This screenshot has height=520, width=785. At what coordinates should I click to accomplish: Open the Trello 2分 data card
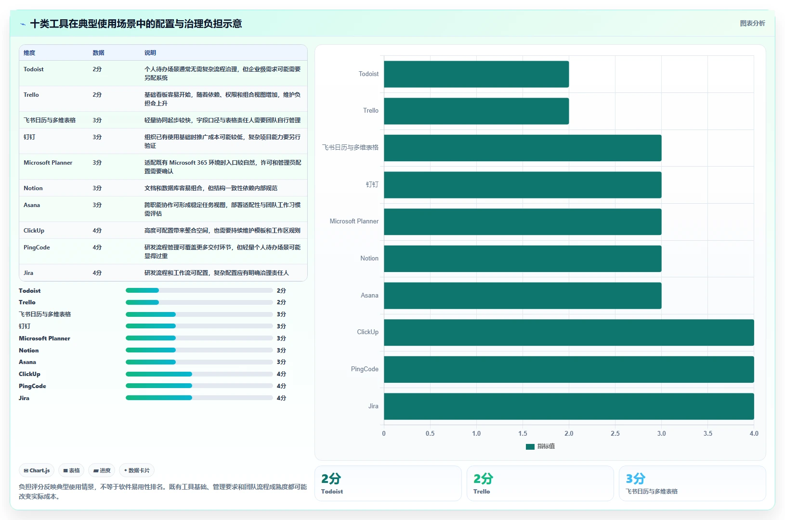tap(540, 483)
